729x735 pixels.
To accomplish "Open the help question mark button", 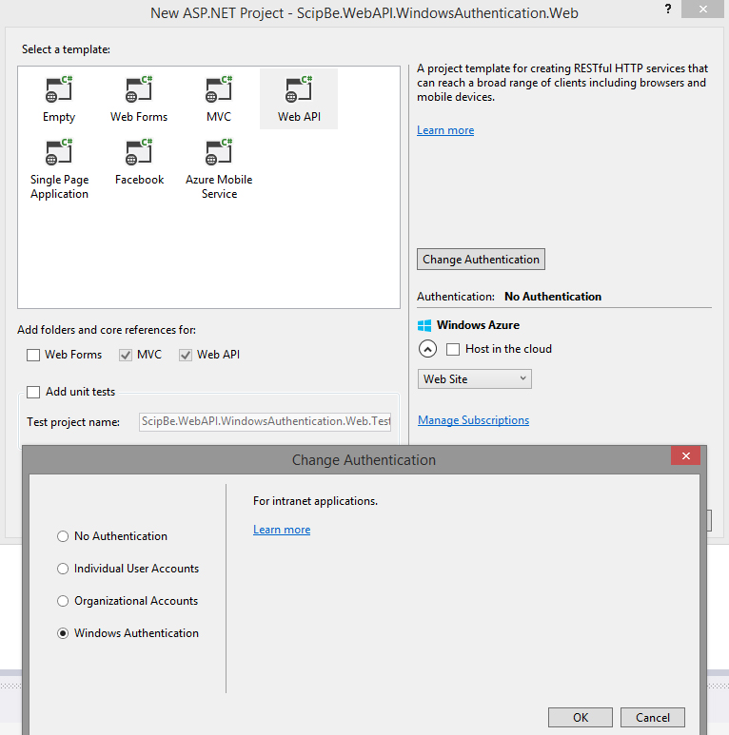I will tap(668, 10).
